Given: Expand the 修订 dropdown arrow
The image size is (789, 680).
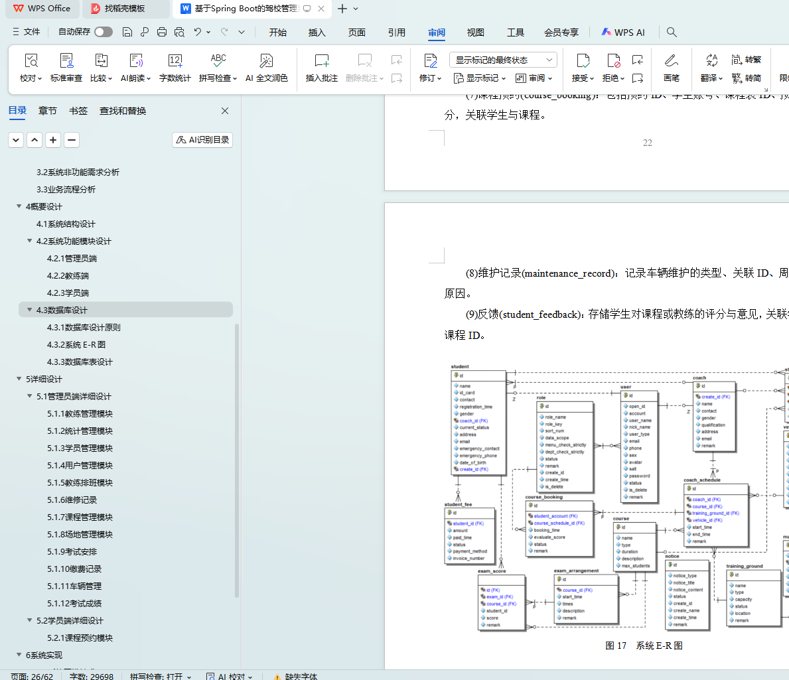Looking at the screenshot, I should (439, 78).
